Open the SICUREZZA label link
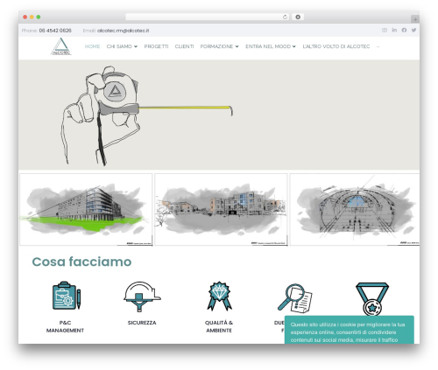Screen dimensions: 438x370 pyautogui.click(x=142, y=323)
